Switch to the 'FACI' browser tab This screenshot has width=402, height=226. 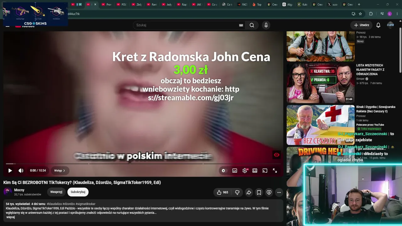tap(242, 4)
